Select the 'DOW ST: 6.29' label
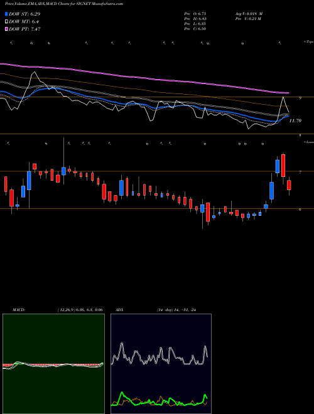 pyautogui.click(x=24, y=14)
